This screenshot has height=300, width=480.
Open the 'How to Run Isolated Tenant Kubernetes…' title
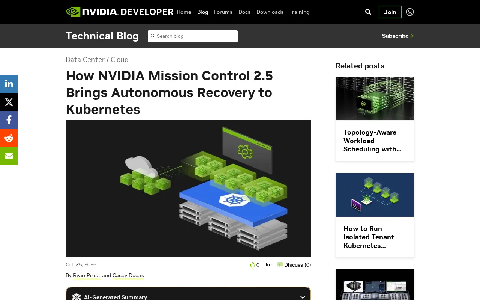(x=369, y=237)
